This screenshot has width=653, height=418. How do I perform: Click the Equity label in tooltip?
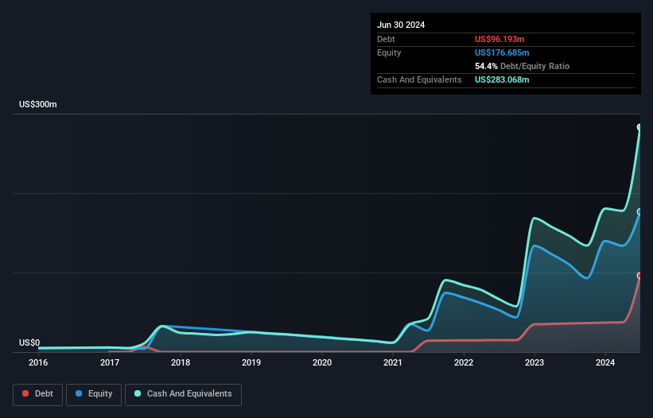(x=389, y=52)
